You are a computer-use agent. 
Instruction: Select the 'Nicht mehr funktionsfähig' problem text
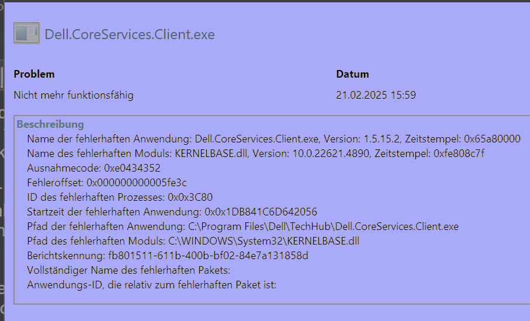click(74, 95)
